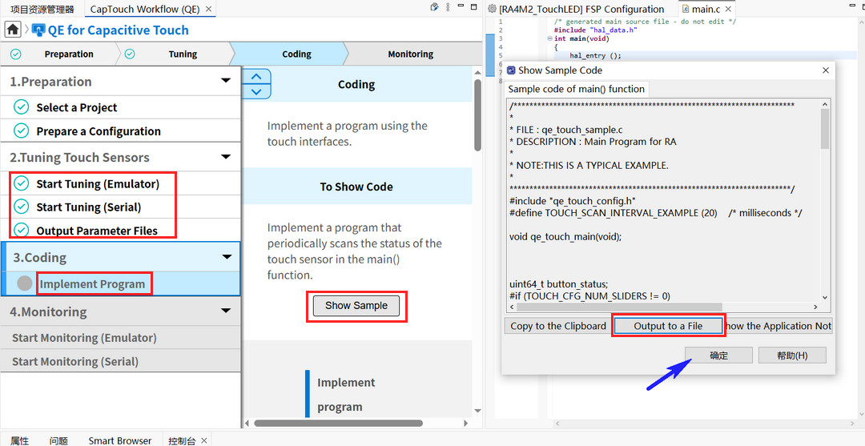Viewport: 865px width, 446px height.
Task: Close the 控制台 tab
Action: tap(203, 440)
